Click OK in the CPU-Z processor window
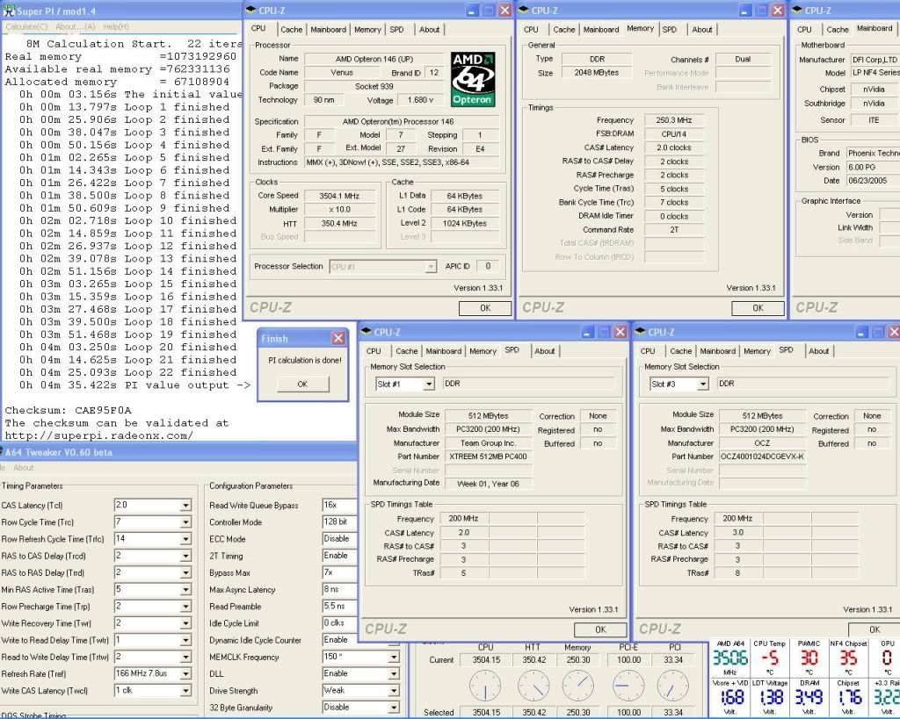The width and height of the screenshot is (900, 719). click(x=485, y=308)
